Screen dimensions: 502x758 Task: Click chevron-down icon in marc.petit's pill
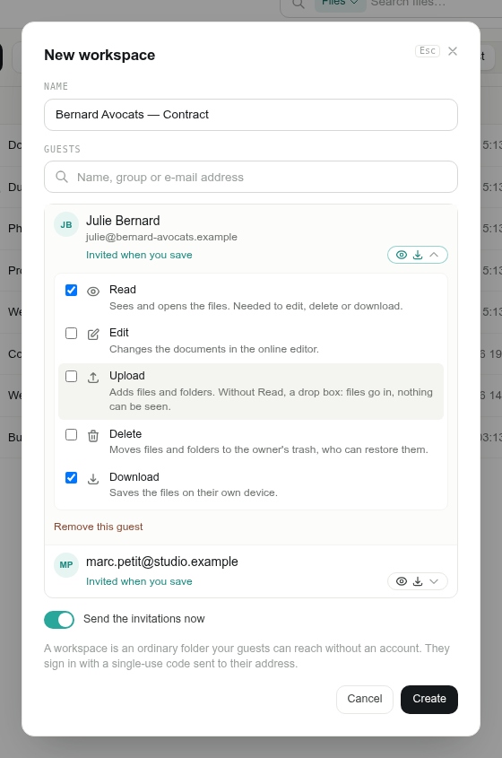click(434, 581)
